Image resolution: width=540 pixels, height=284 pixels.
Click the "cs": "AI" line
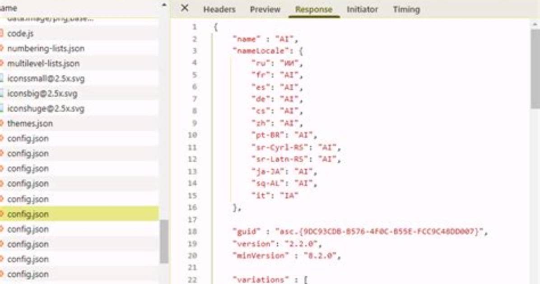[277, 111]
